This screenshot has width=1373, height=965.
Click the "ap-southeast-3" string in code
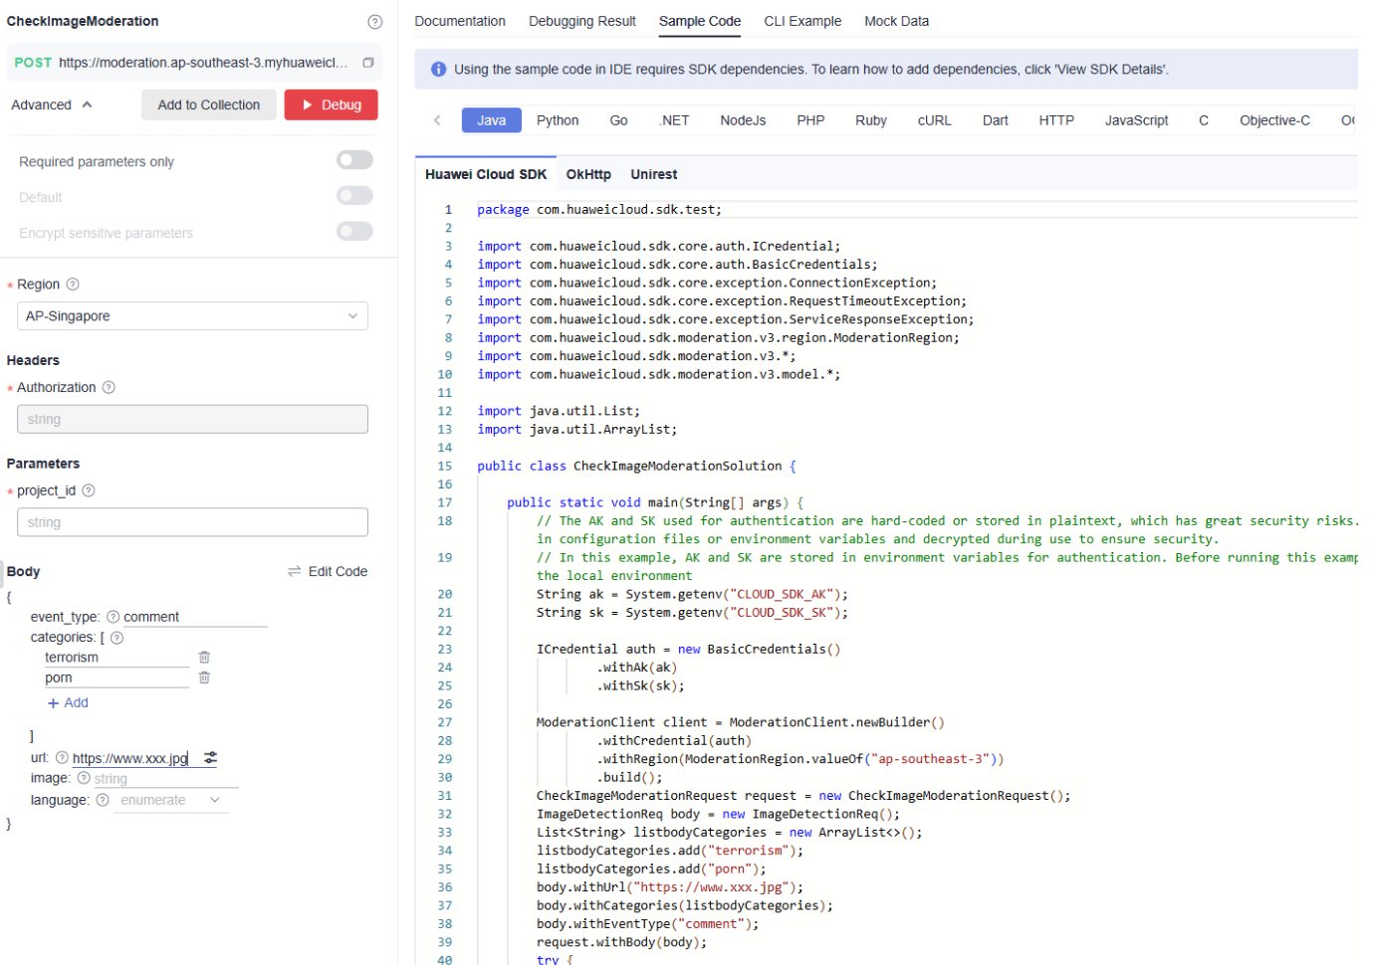[x=931, y=759]
